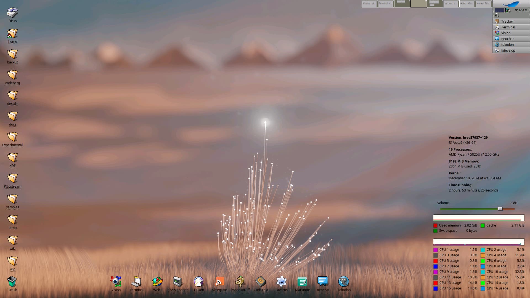Image resolution: width=530 pixels, height=298 pixels.
Task: Select neochat in the Deskbar list
Action: pos(511,39)
